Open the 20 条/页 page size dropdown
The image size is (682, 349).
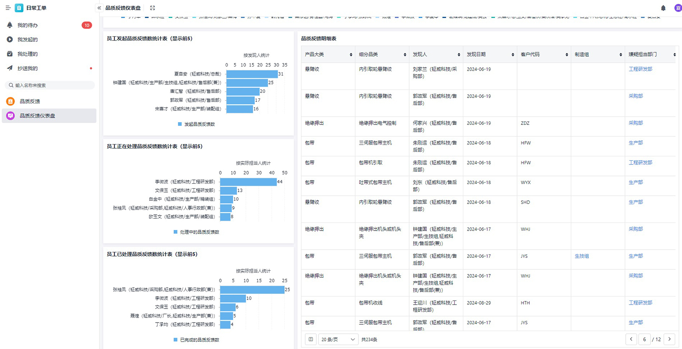(x=338, y=339)
